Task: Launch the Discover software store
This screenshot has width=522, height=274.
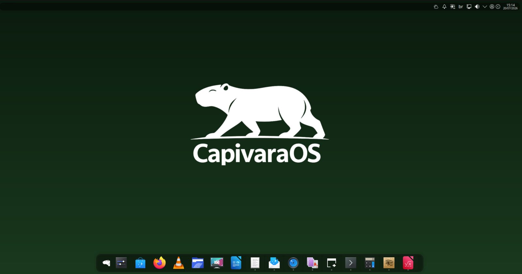Action: 140,263
